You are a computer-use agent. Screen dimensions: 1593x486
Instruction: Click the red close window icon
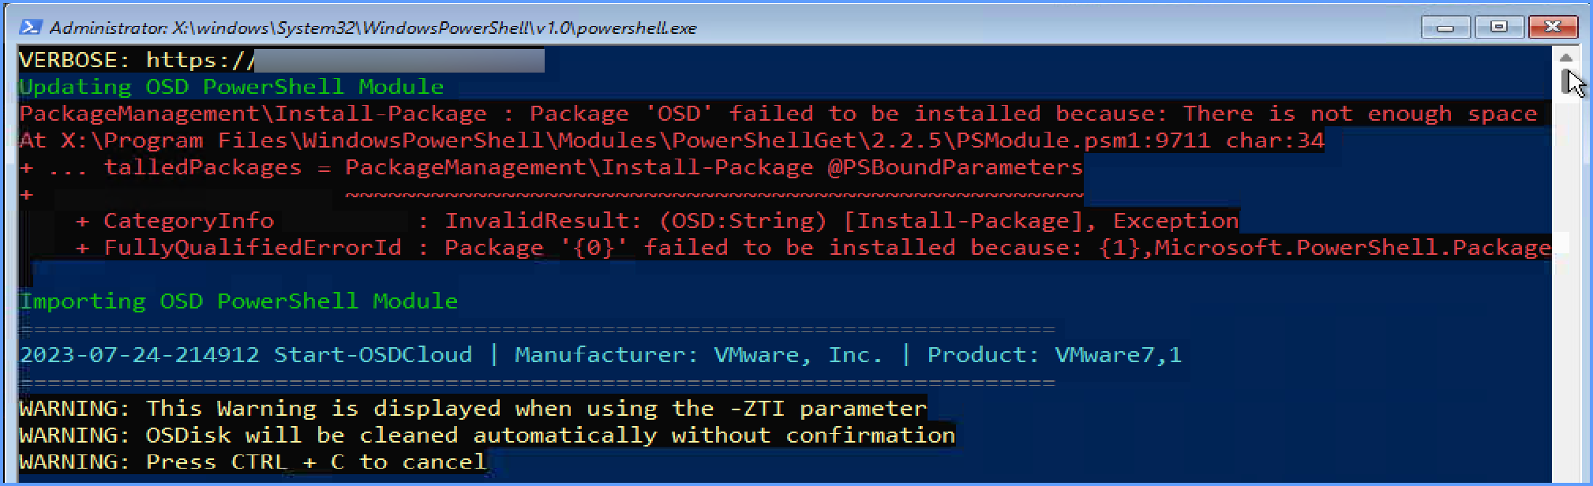[x=1551, y=26]
